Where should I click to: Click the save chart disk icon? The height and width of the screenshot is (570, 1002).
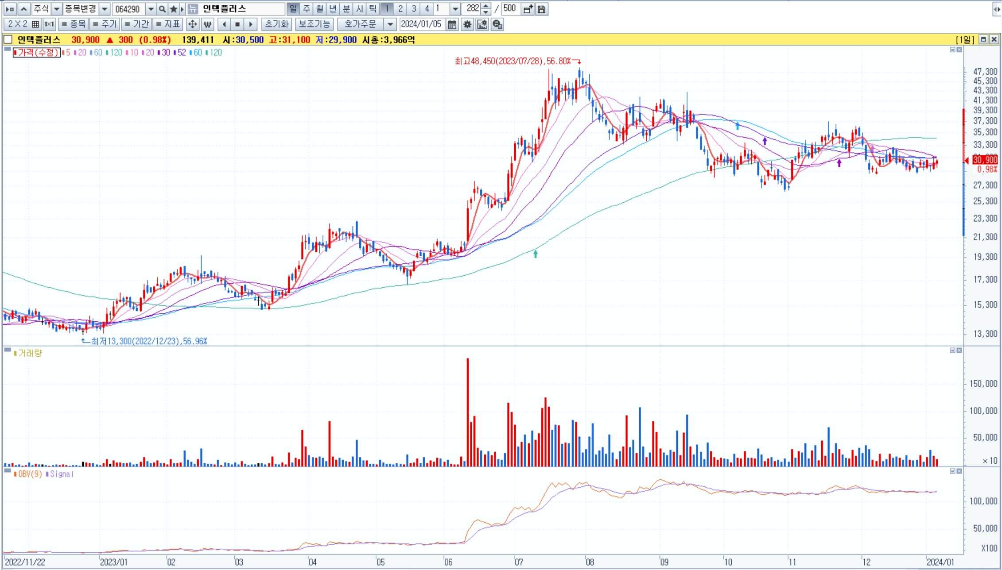[542, 9]
